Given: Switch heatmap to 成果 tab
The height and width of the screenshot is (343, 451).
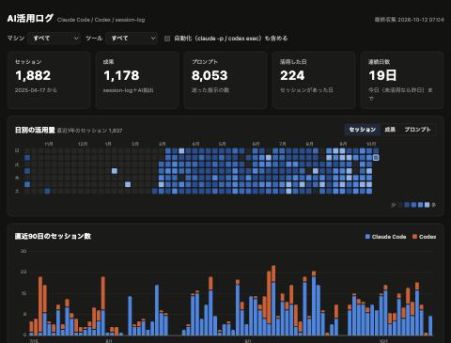Looking at the screenshot, I should 390,130.
